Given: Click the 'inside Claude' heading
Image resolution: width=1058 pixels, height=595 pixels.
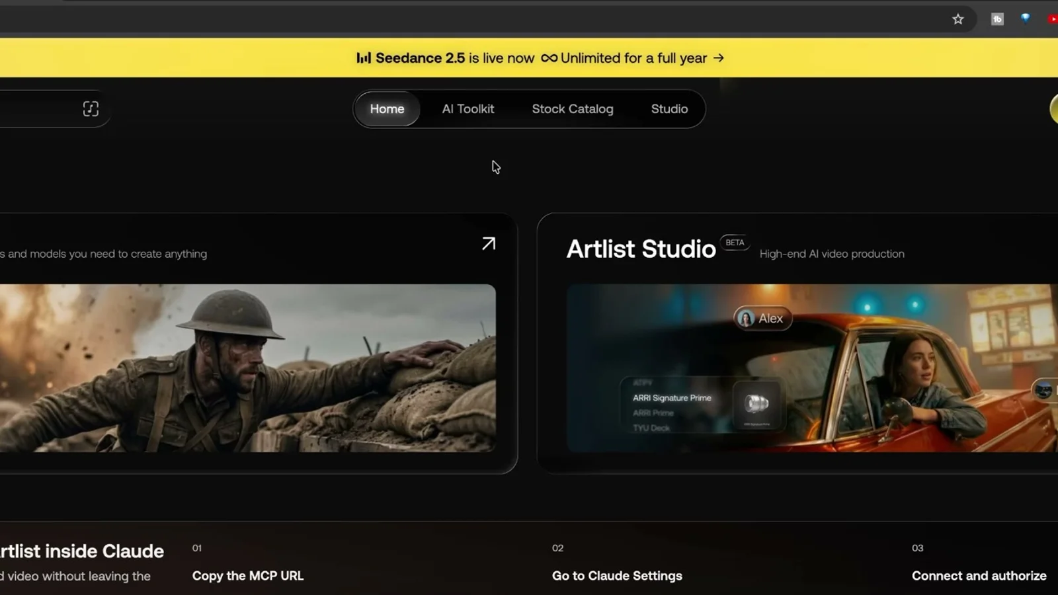Looking at the screenshot, I should 104,551.
